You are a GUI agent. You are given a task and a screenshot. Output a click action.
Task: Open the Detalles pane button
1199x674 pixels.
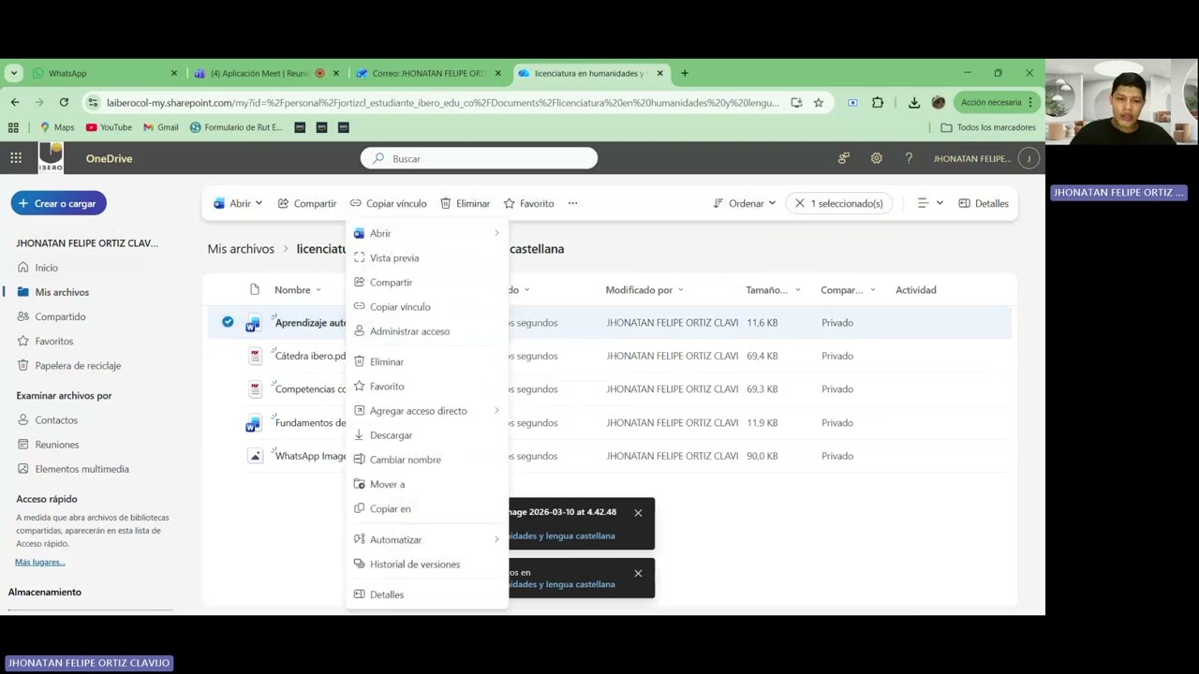click(984, 203)
